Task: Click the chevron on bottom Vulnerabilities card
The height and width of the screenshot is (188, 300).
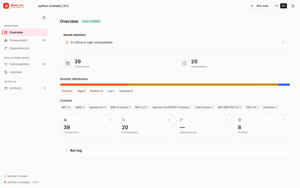Action: coord(169,120)
